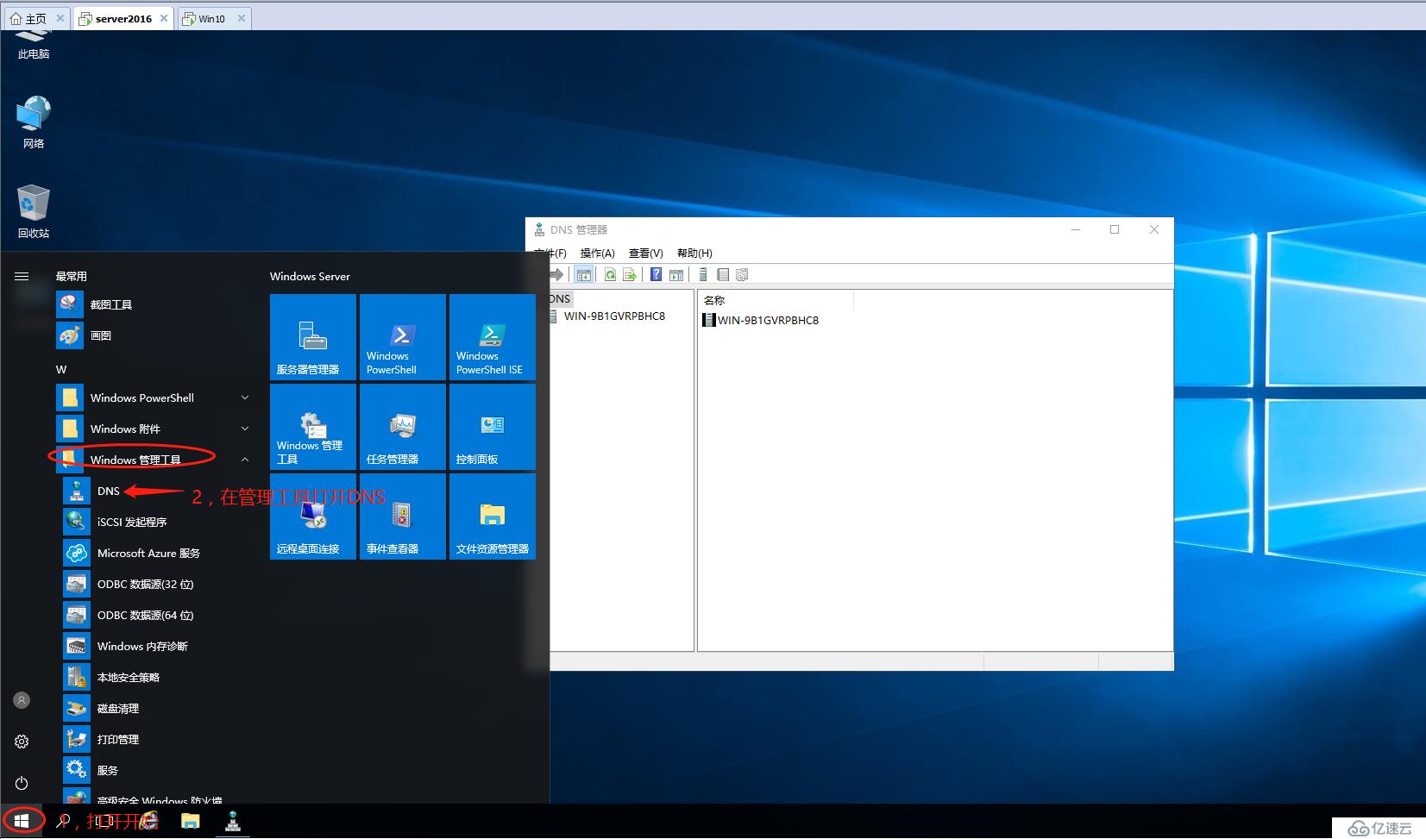Image resolution: width=1426 pixels, height=839 pixels.
Task: Click the Help question-mark icon in DNS toolbar
Action: click(x=656, y=274)
